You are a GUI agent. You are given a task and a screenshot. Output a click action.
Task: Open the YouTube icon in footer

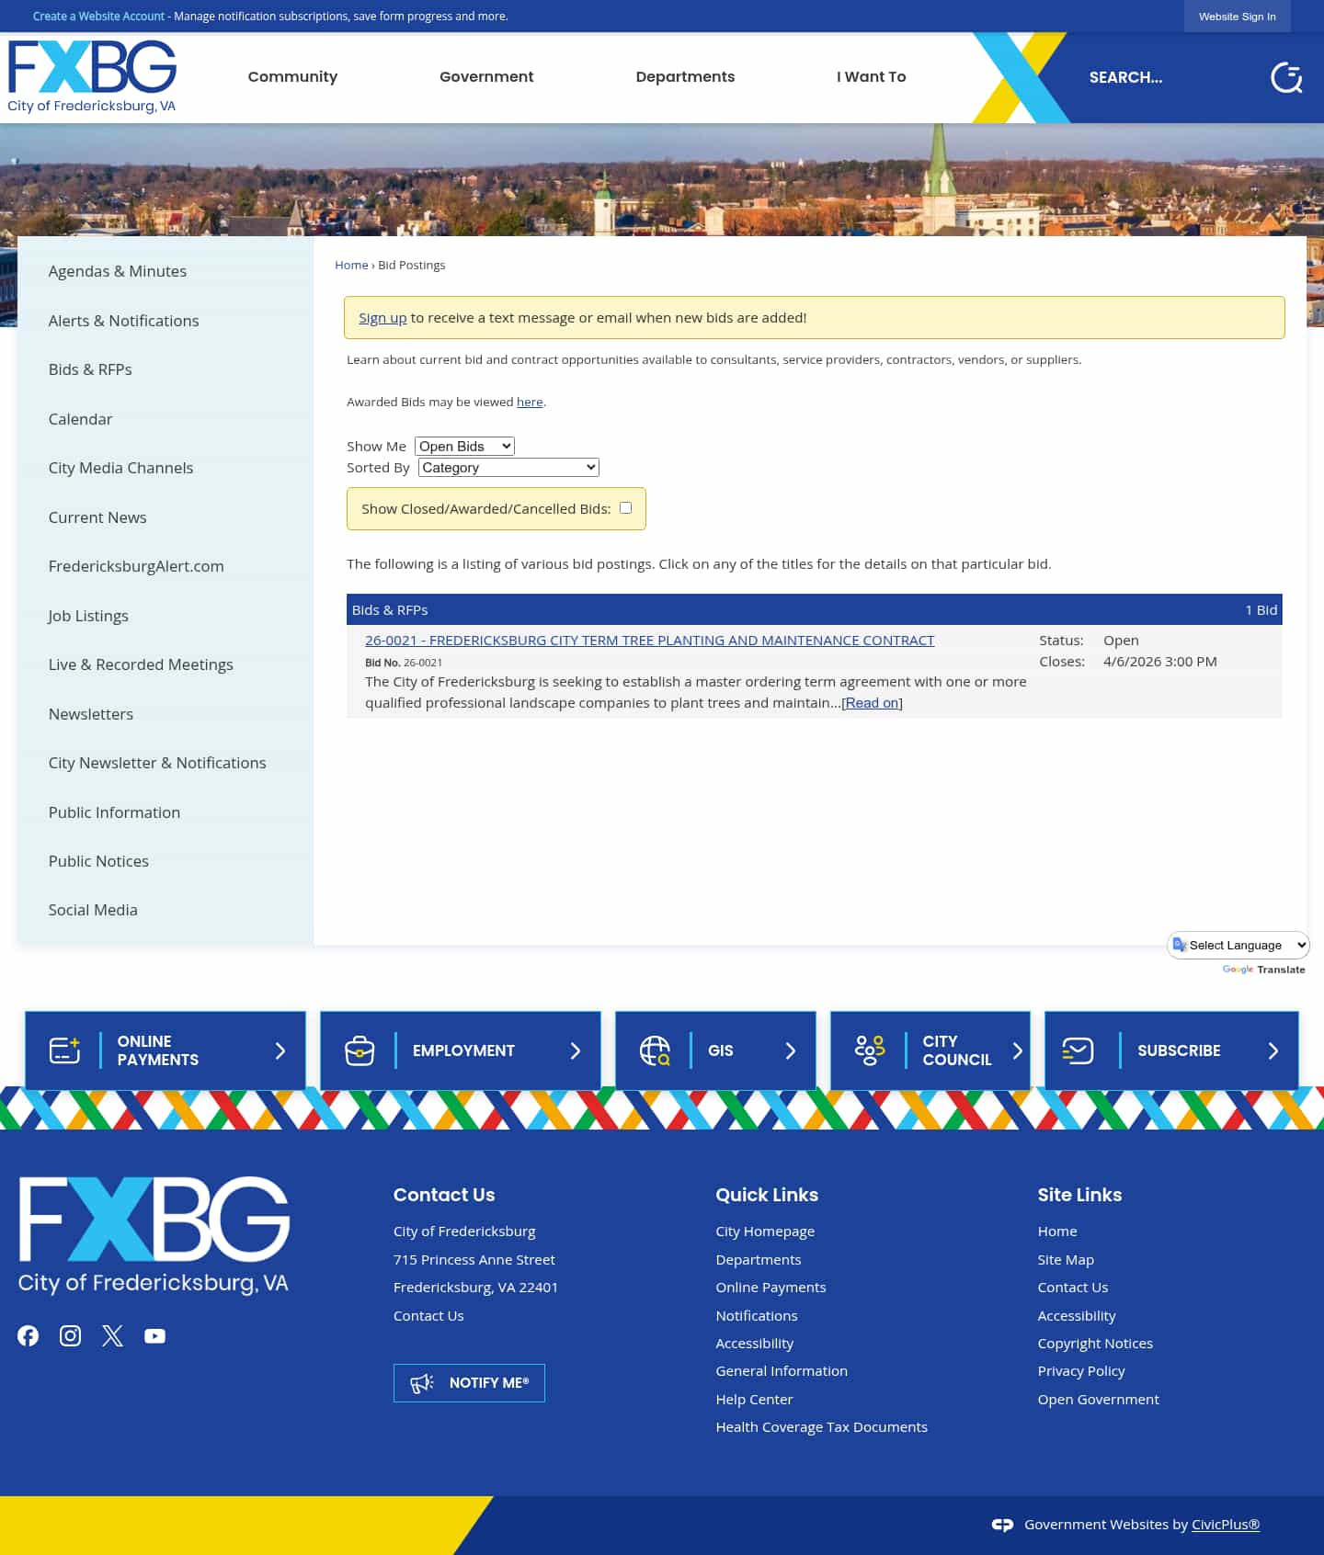point(154,1335)
